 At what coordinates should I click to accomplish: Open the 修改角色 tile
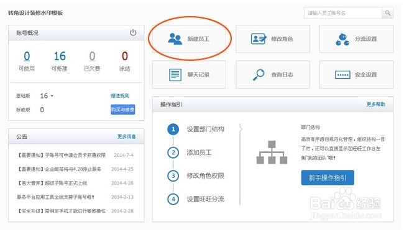[x=273, y=39]
